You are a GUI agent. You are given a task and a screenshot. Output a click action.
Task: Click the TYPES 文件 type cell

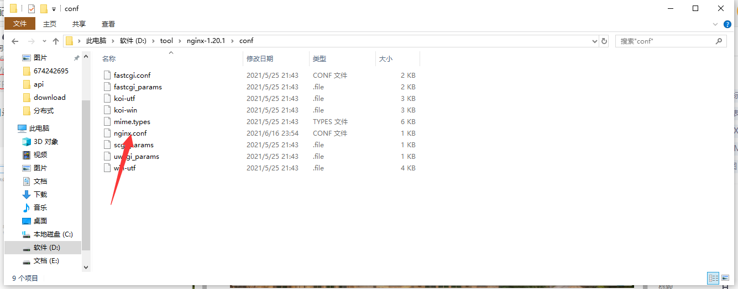[x=330, y=122]
